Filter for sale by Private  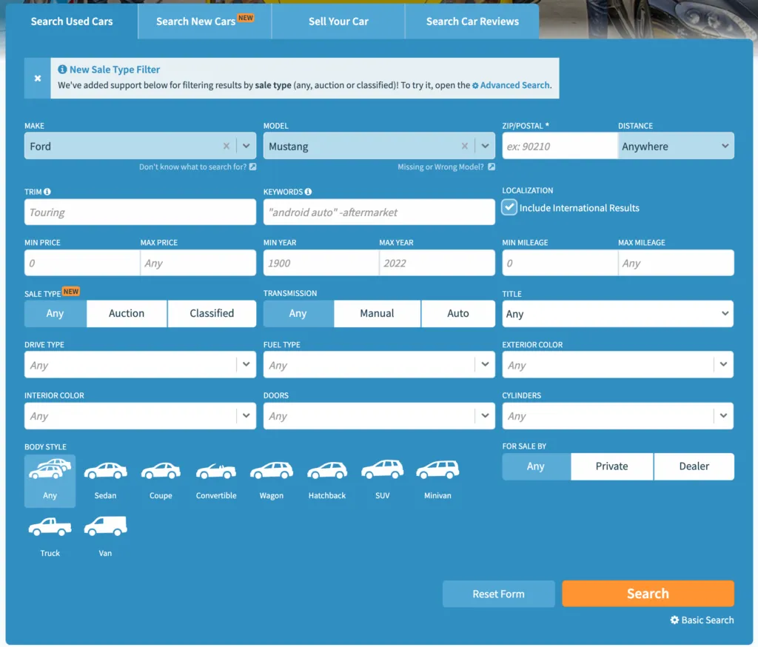coord(611,466)
